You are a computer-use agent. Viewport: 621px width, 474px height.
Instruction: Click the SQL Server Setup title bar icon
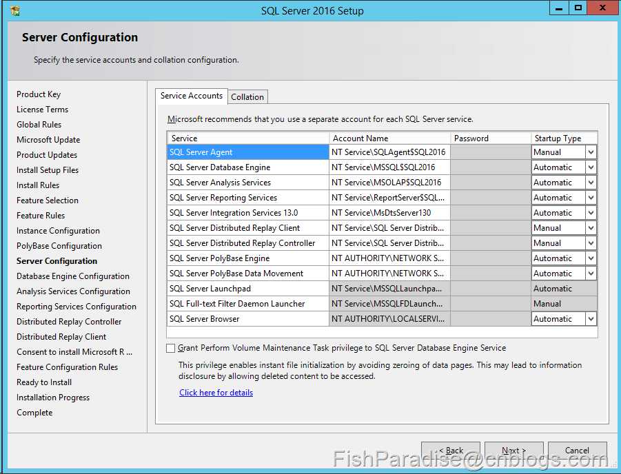click(15, 11)
